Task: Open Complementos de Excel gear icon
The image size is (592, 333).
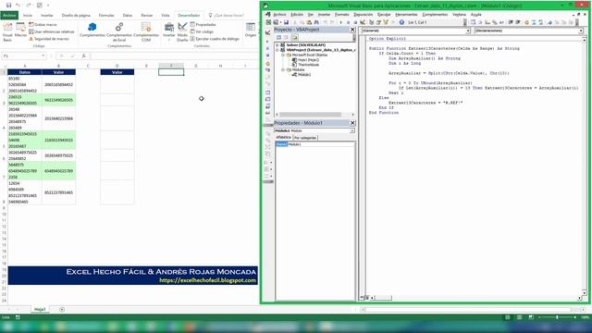Action: pyautogui.click(x=119, y=31)
